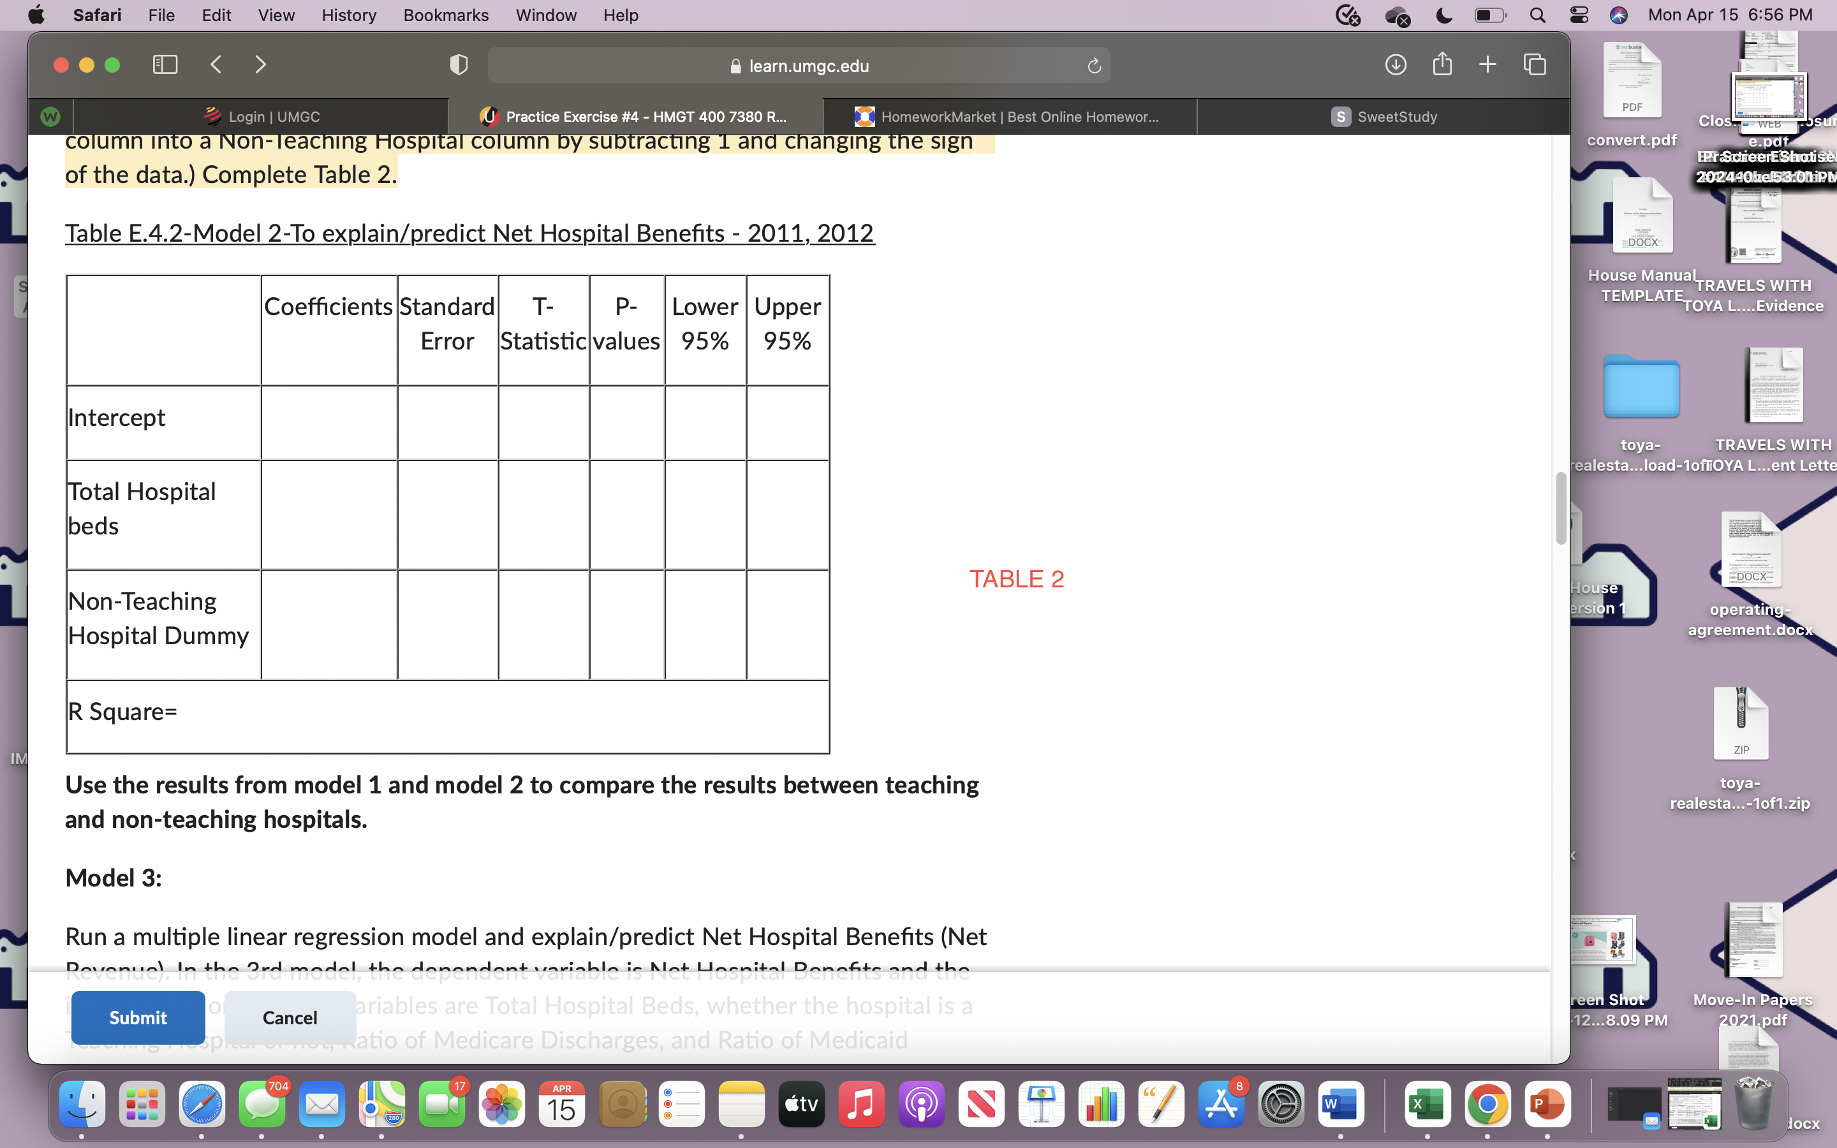Open Calendar from the dock

pyautogui.click(x=562, y=1104)
